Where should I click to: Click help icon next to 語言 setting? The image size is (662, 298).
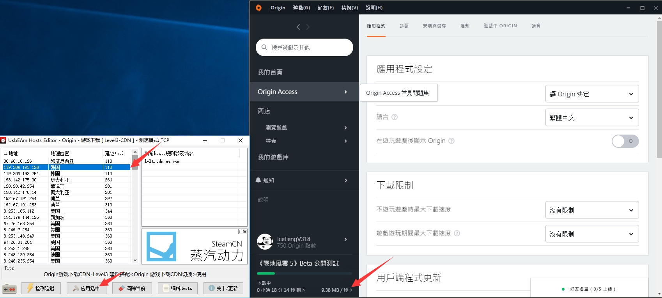tap(395, 117)
